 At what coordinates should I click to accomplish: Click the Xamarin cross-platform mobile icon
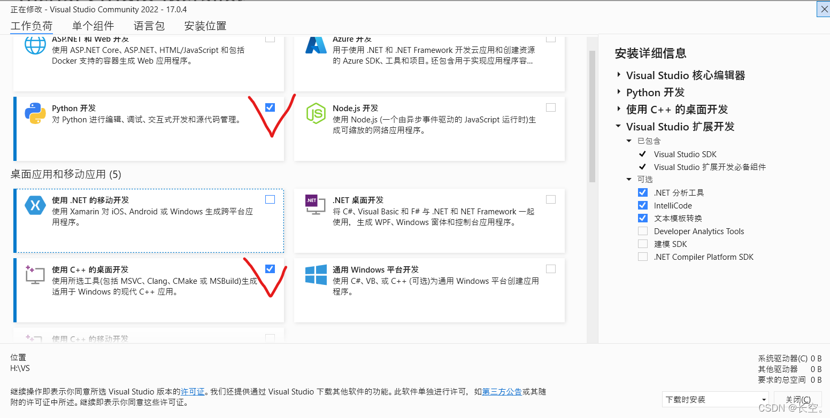tap(35, 205)
